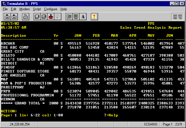Click the red telephone hang-up icon

click(x=51, y=16)
